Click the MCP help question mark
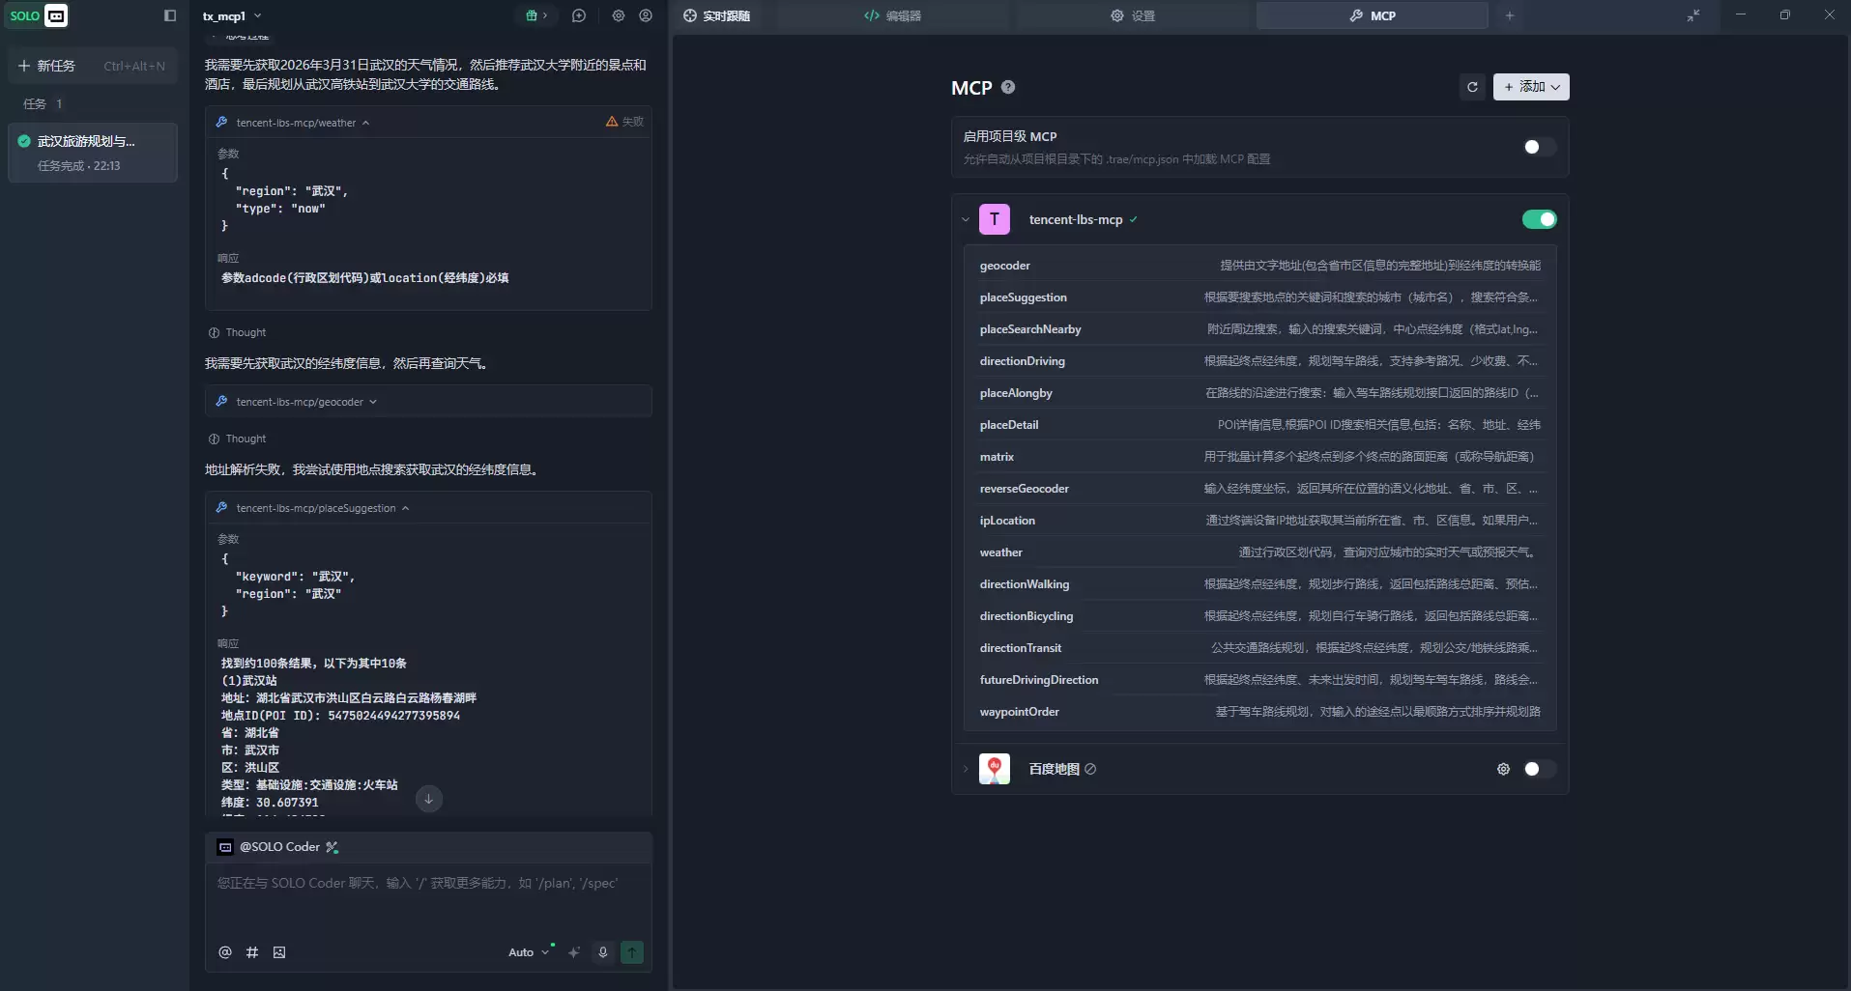Screen dimensions: 1851x991 [x=1008, y=87]
